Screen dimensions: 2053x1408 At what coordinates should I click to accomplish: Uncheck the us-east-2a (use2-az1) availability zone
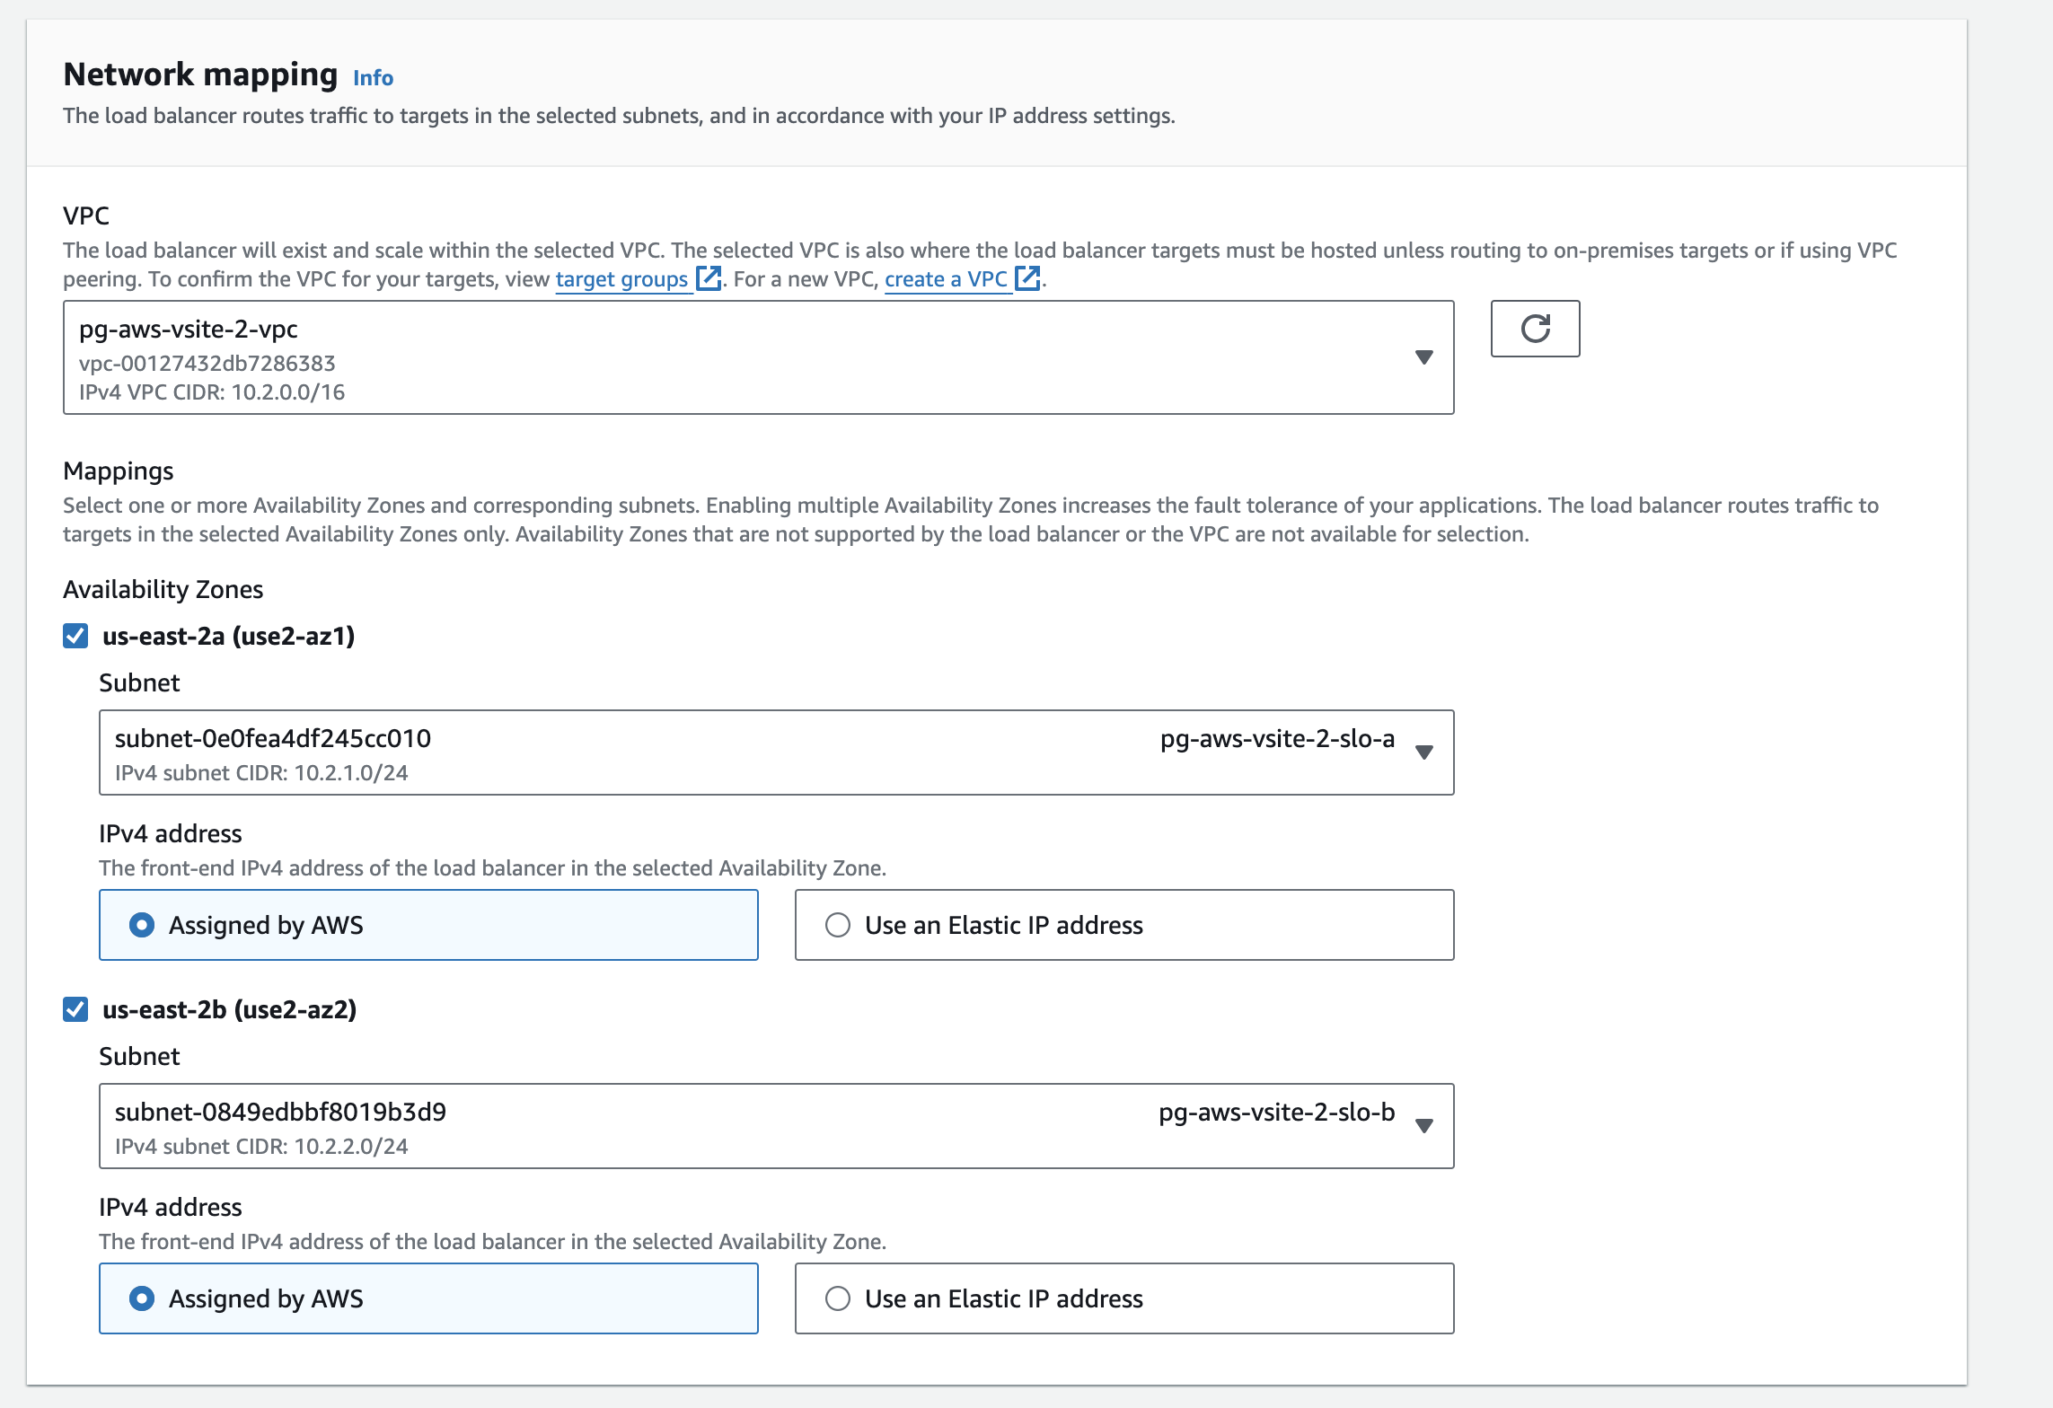(x=75, y=637)
